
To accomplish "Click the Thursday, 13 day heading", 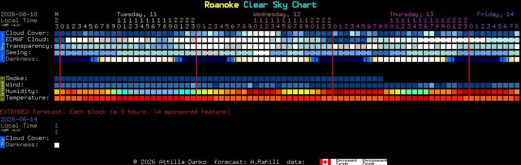I will coord(411,14).
